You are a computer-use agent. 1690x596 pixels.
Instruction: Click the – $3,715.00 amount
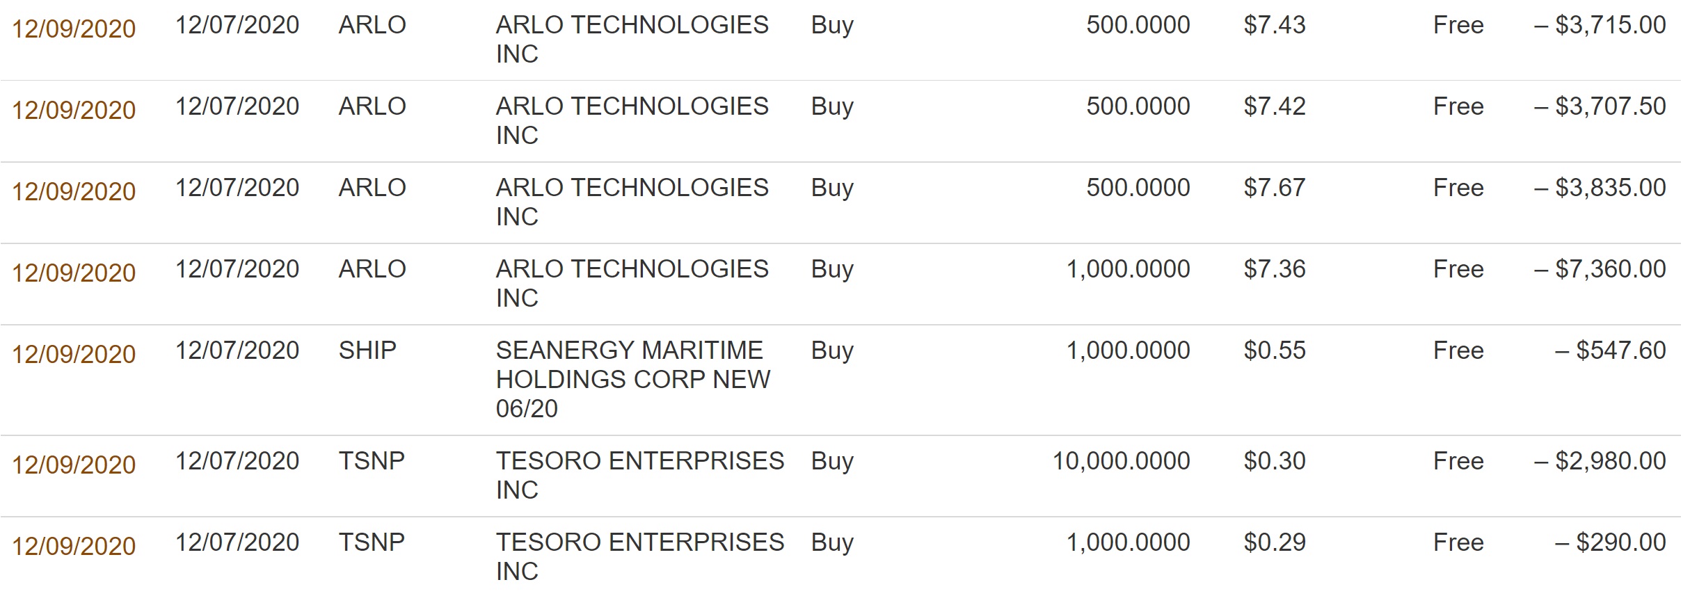1600,25
